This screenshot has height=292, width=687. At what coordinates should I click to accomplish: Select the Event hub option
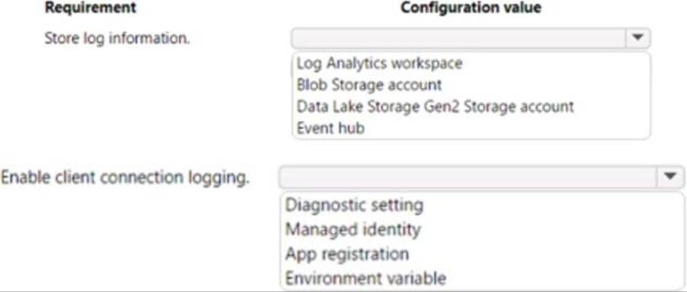tap(330, 128)
